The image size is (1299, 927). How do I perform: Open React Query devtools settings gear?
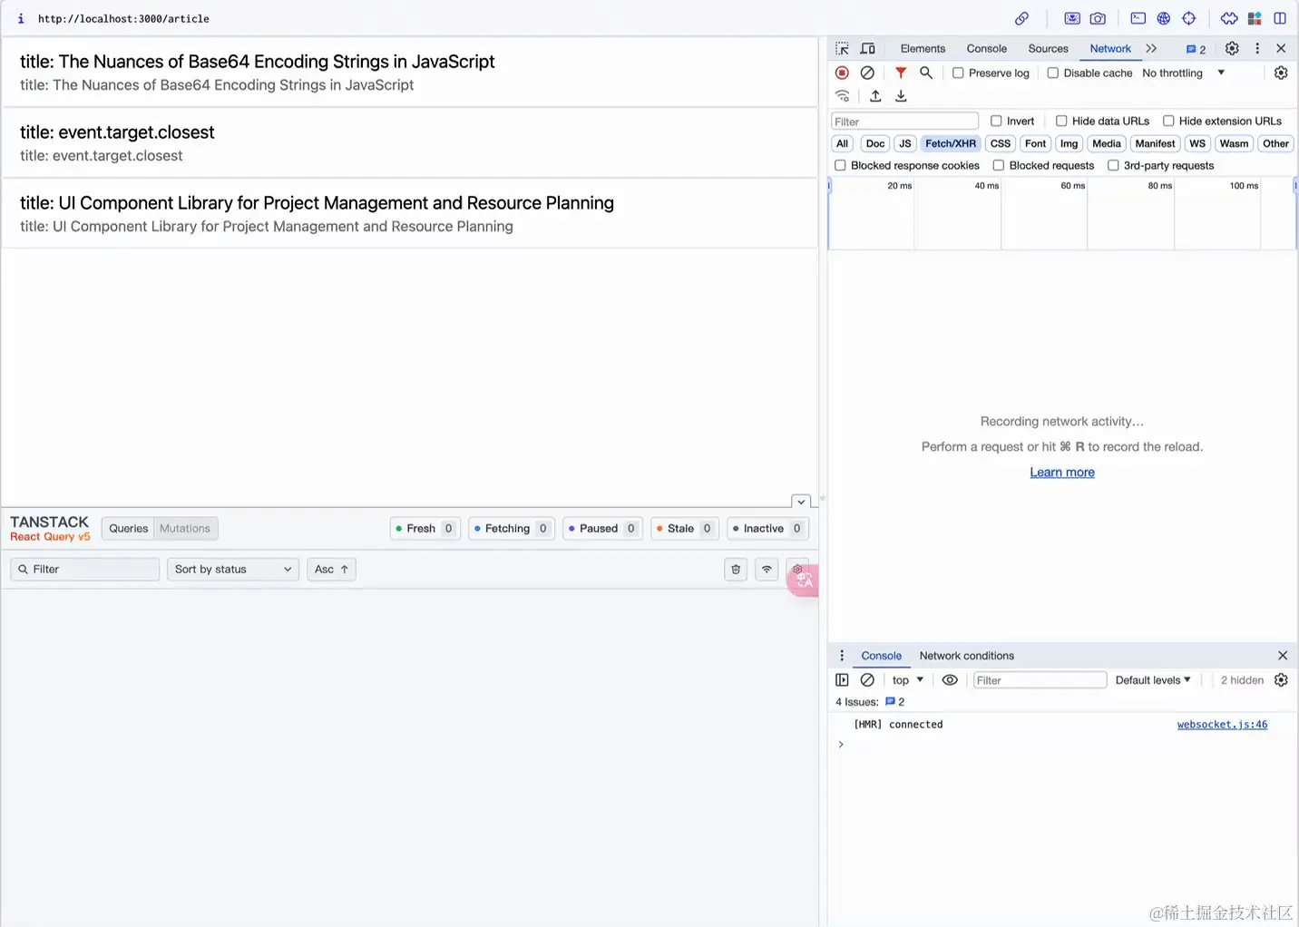pos(797,570)
